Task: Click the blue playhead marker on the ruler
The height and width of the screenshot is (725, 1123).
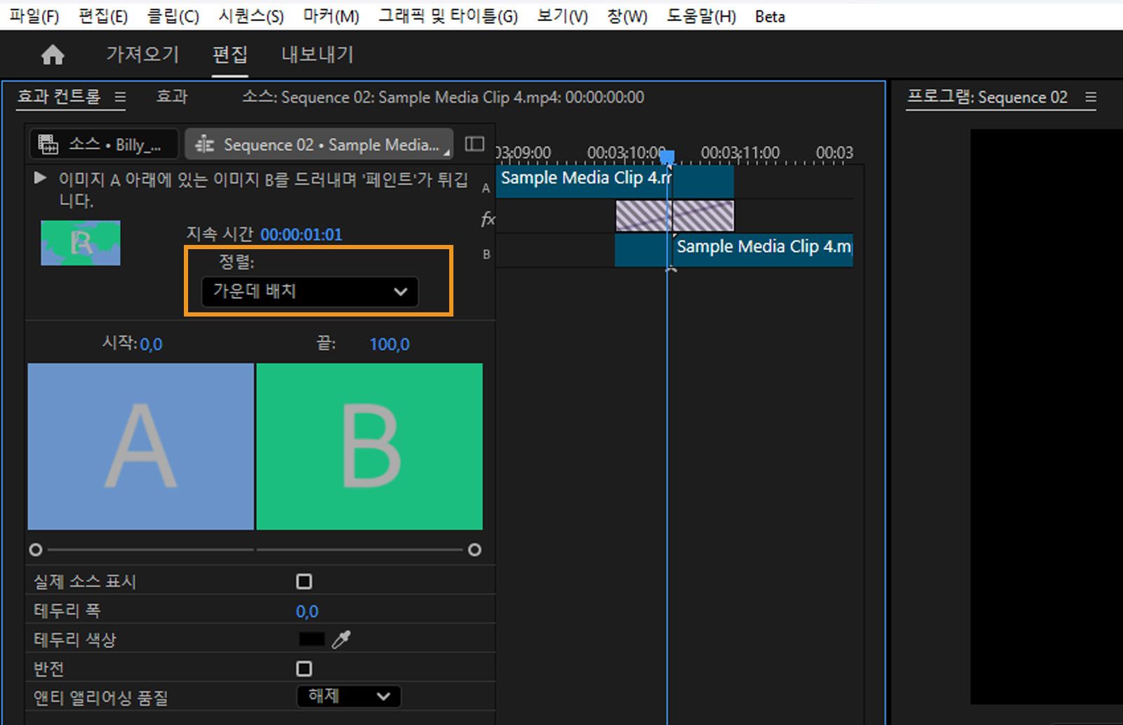Action: (x=667, y=157)
